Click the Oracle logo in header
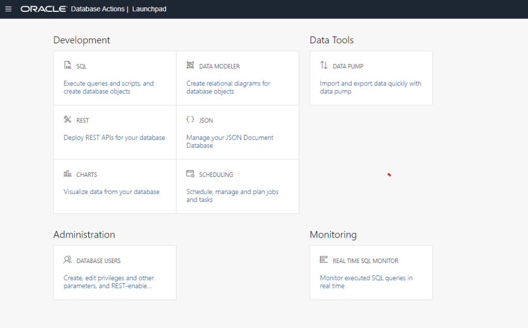The image size is (528, 328). coord(44,9)
